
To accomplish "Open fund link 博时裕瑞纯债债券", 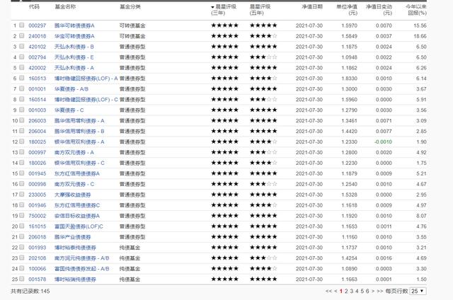I will [x=75, y=279].
